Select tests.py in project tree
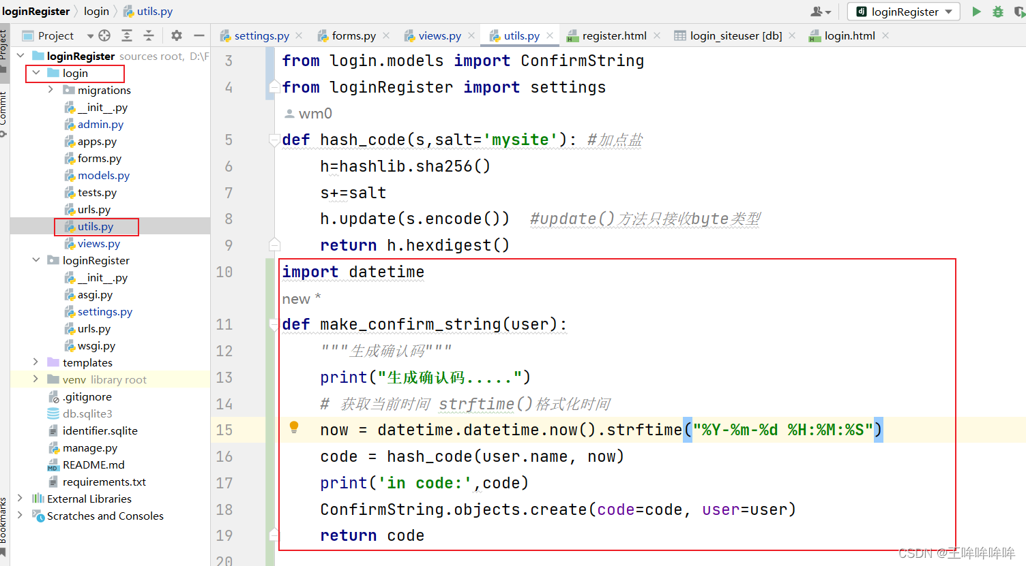The width and height of the screenshot is (1026, 566). click(97, 192)
